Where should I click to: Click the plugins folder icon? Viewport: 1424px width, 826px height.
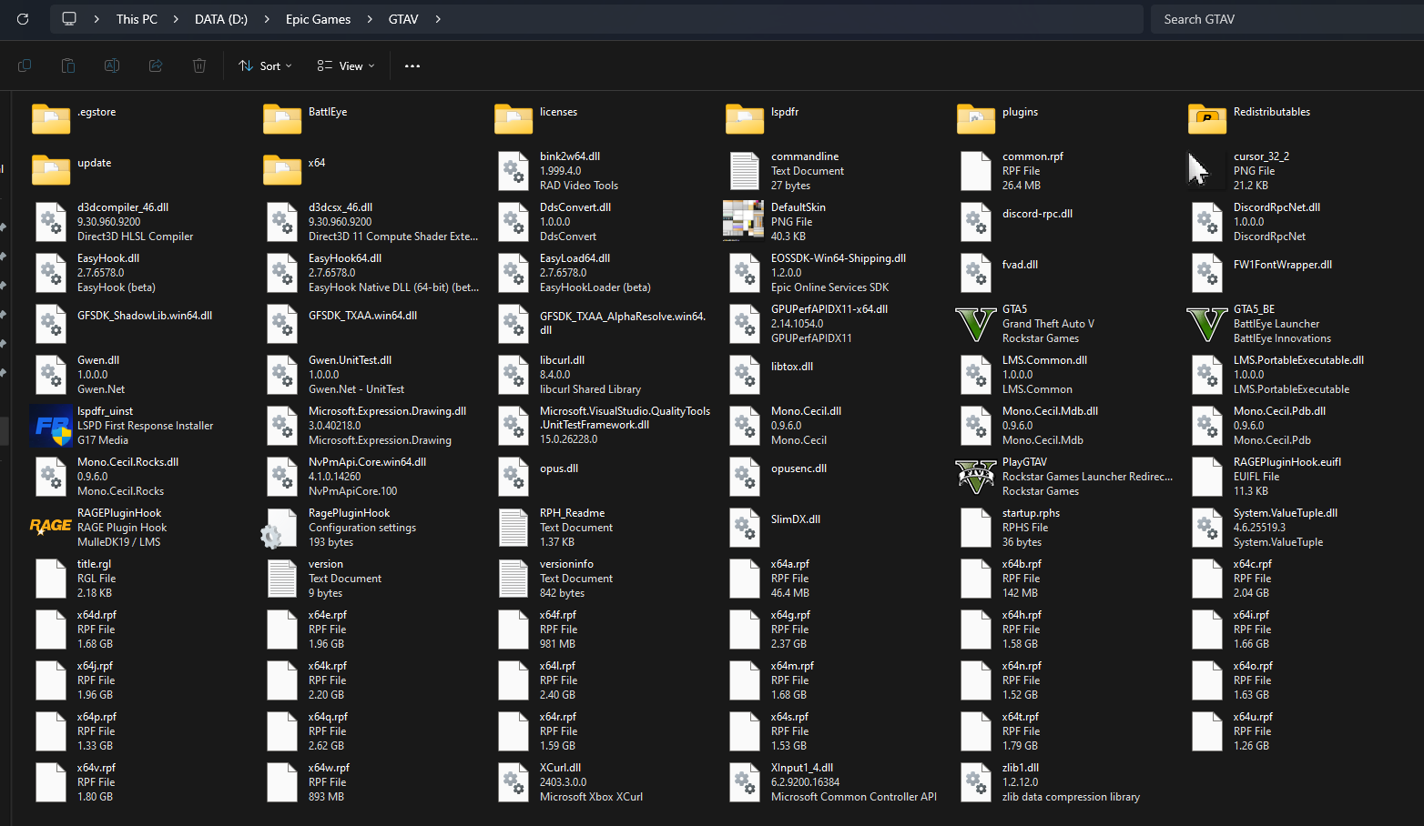[x=976, y=118]
